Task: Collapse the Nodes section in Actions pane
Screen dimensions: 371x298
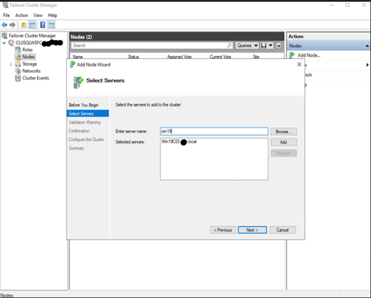Action: coord(367,46)
